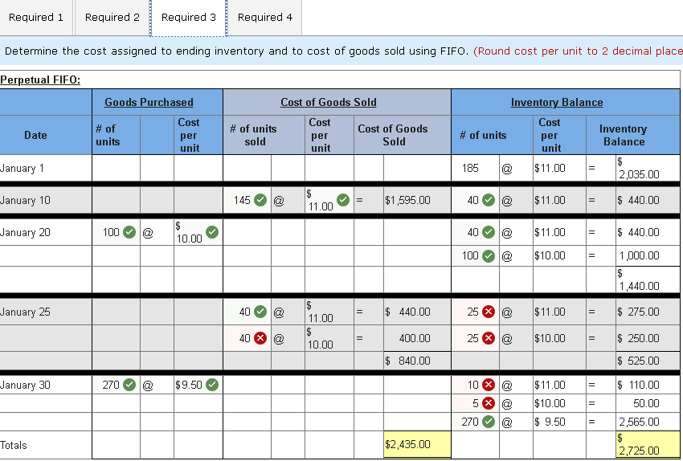
Task: Click green check beside January 20 inventory 40
Action: click(x=489, y=232)
